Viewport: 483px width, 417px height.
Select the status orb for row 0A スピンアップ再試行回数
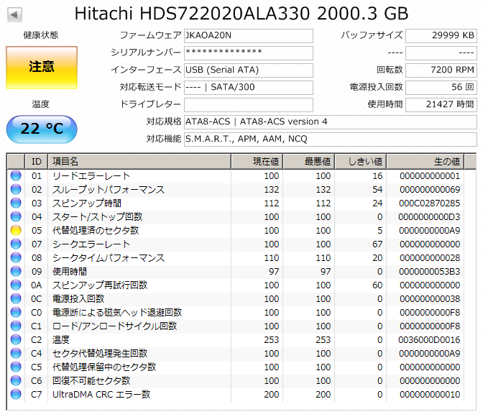[x=16, y=285]
